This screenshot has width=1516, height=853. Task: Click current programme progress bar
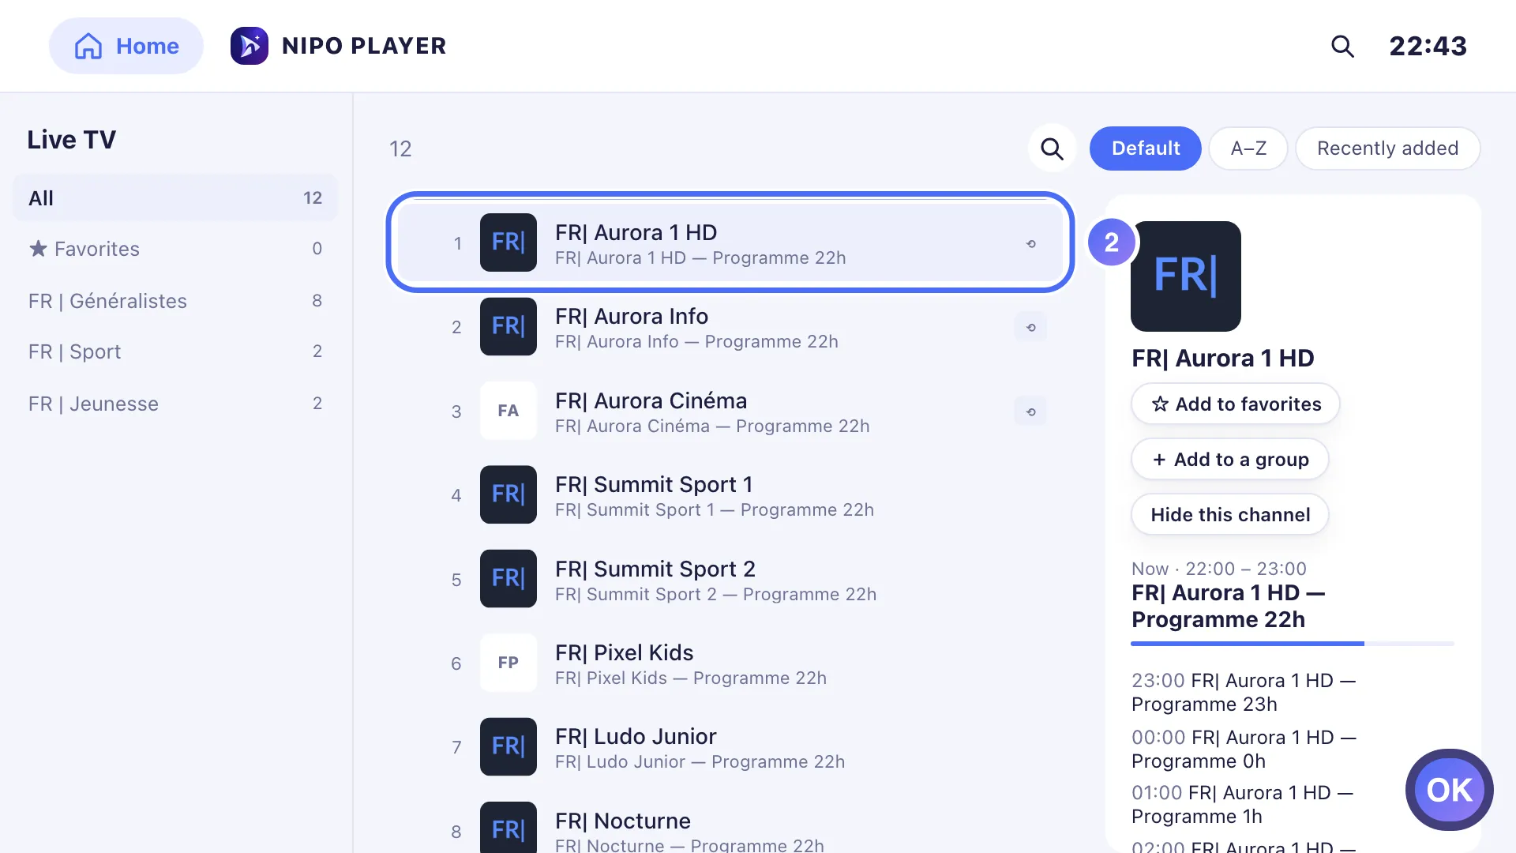coord(1293,644)
